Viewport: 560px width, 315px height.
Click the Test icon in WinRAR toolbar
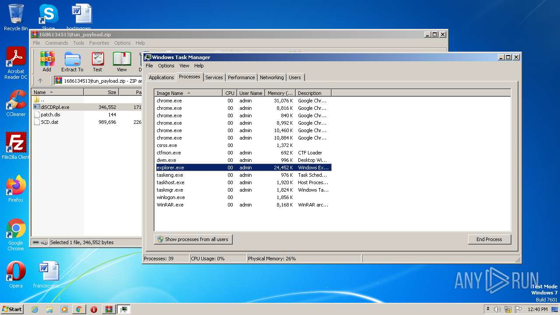(98, 62)
